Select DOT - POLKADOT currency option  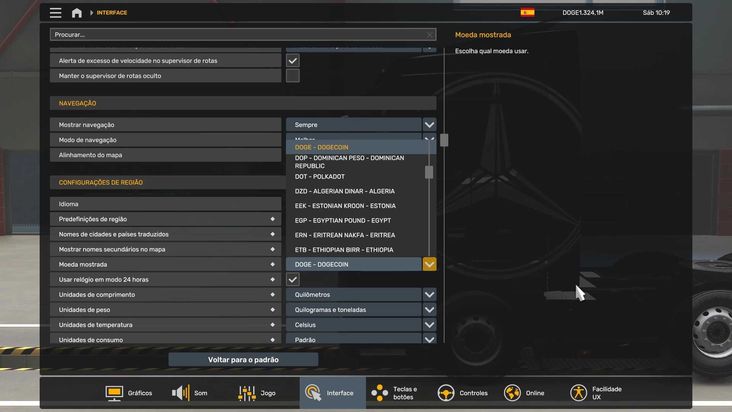tap(319, 177)
